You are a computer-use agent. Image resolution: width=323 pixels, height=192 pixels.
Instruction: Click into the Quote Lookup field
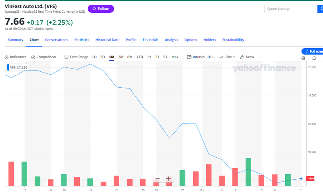tap(291, 9)
